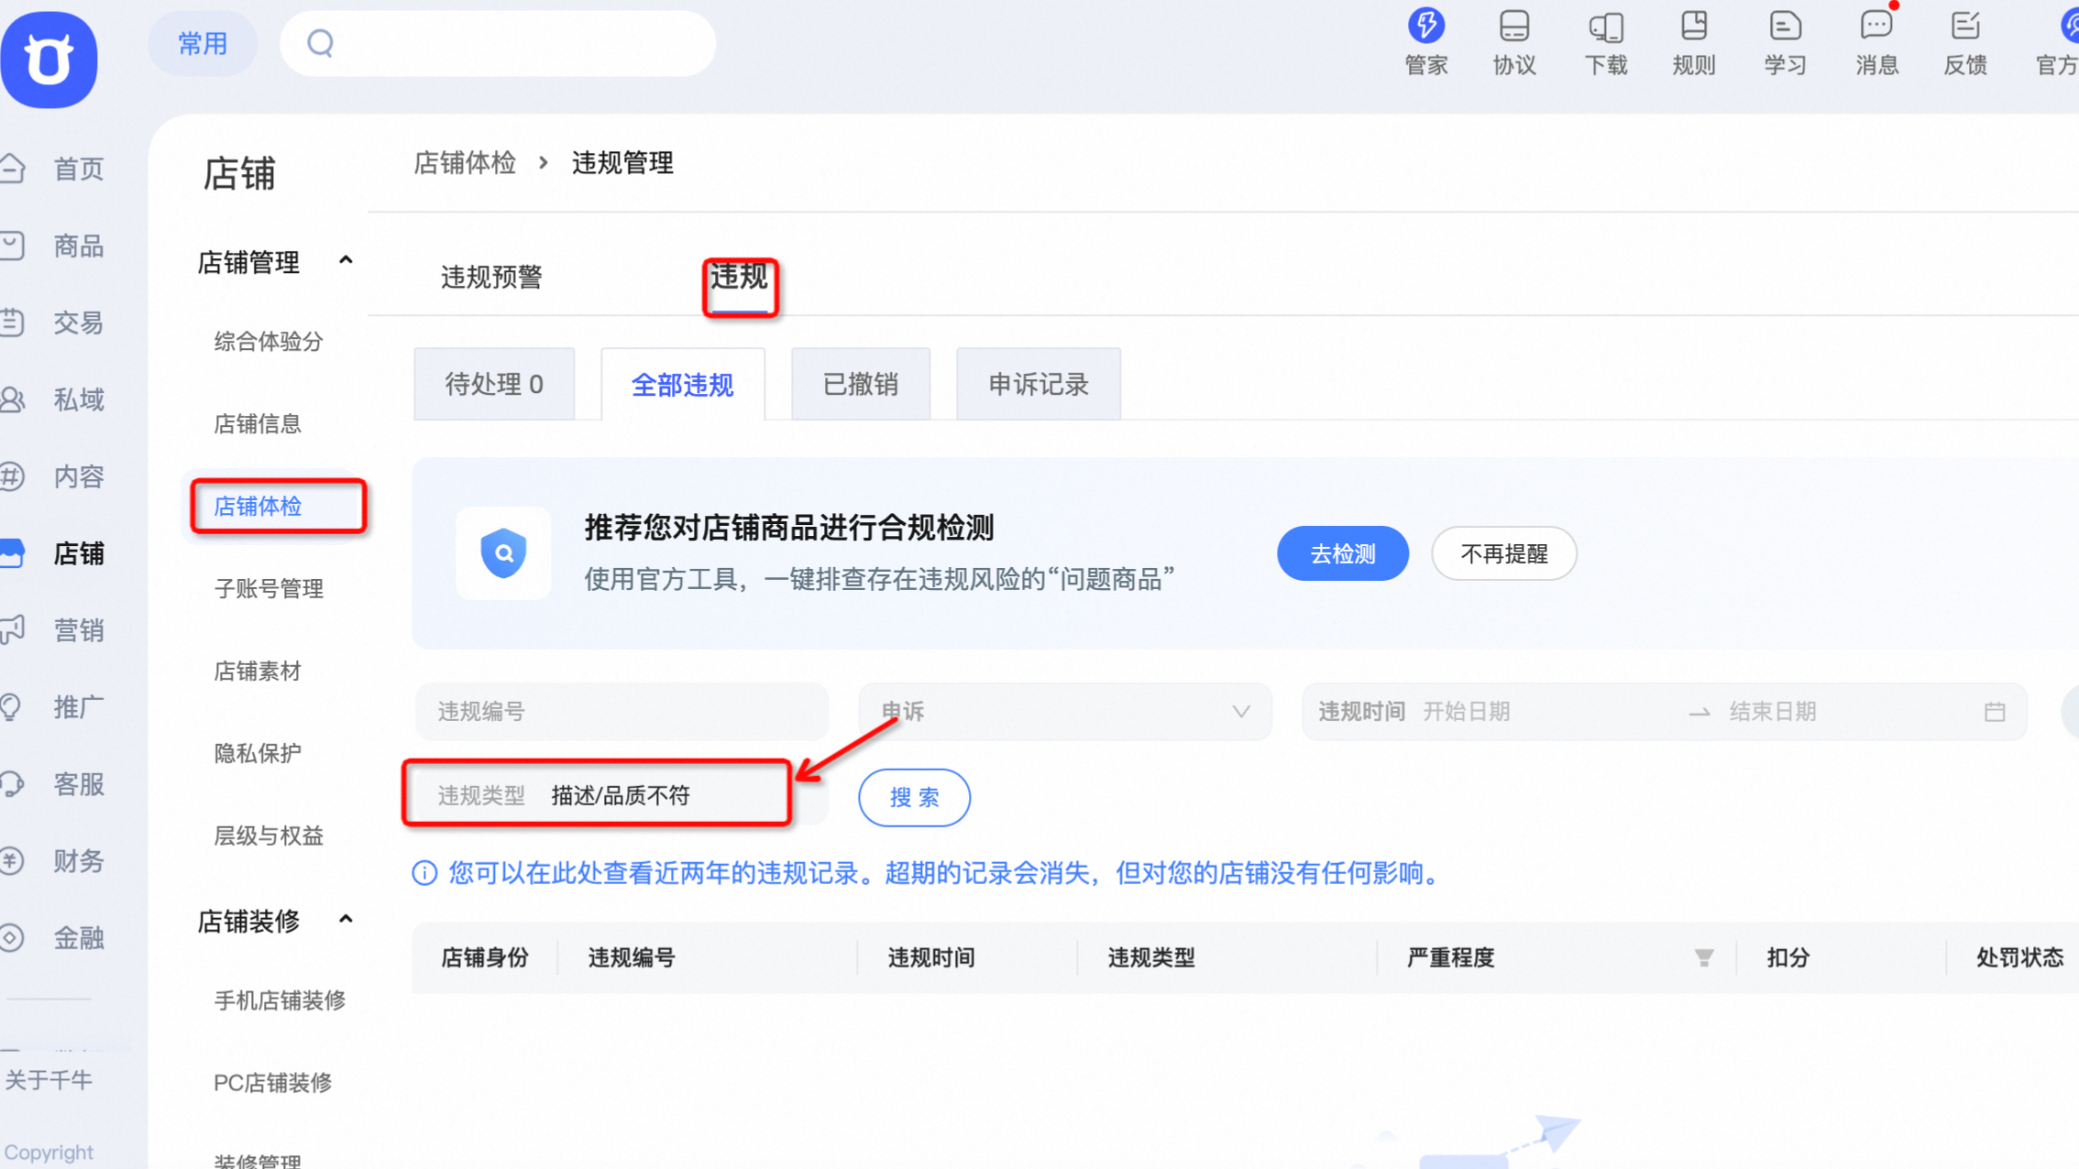Open 店铺体检 menu item
The height and width of the screenshot is (1169, 2079).
click(x=258, y=507)
